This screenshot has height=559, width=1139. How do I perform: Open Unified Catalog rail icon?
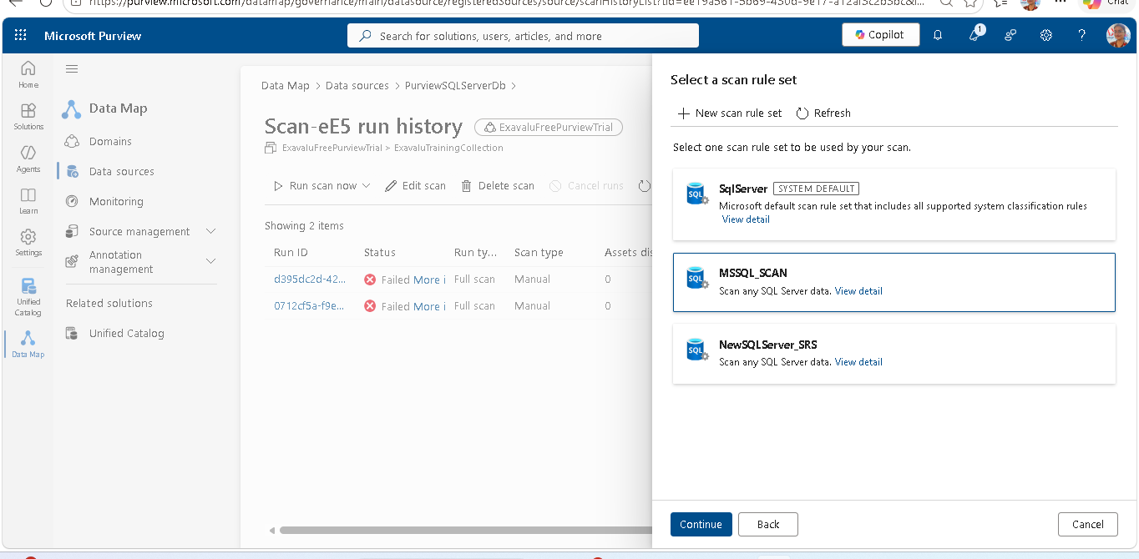28,297
